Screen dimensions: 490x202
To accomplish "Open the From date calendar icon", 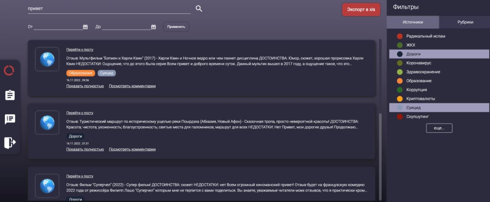I will (x=85, y=27).
